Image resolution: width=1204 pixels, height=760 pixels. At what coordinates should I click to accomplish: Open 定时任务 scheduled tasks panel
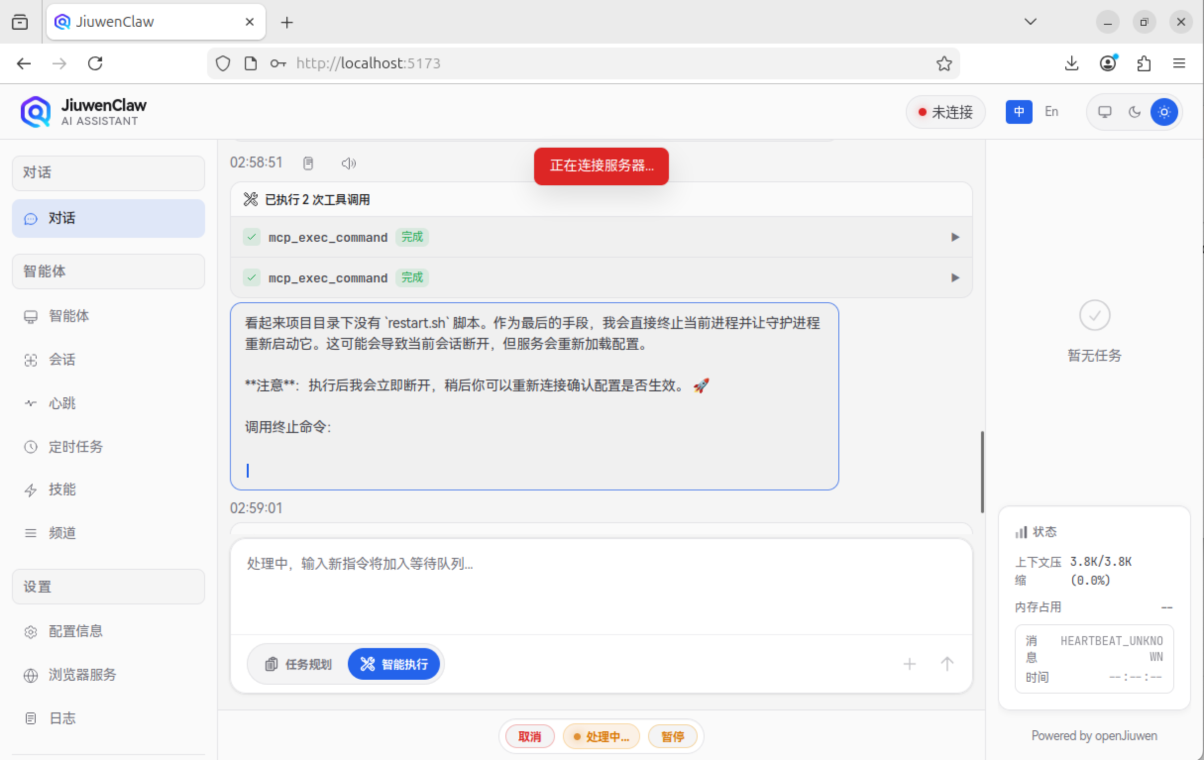76,447
